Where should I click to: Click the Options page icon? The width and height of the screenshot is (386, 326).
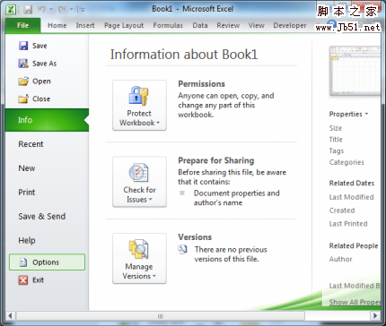tap(23, 262)
